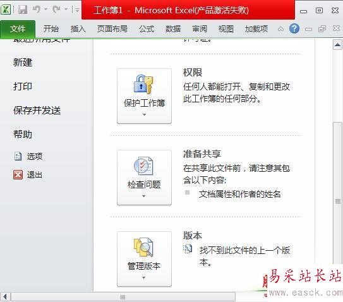The width and height of the screenshot is (343, 302).
Task: Click the 准备共享 heading text
Action: tap(202, 154)
